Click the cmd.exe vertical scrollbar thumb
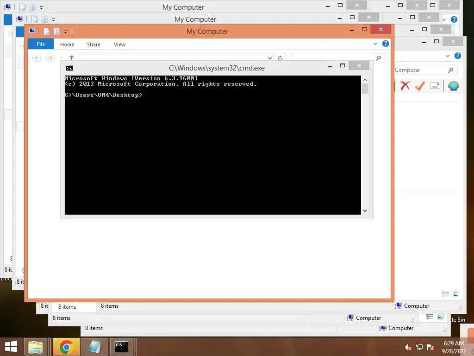This screenshot has width=474, height=356. [365, 89]
